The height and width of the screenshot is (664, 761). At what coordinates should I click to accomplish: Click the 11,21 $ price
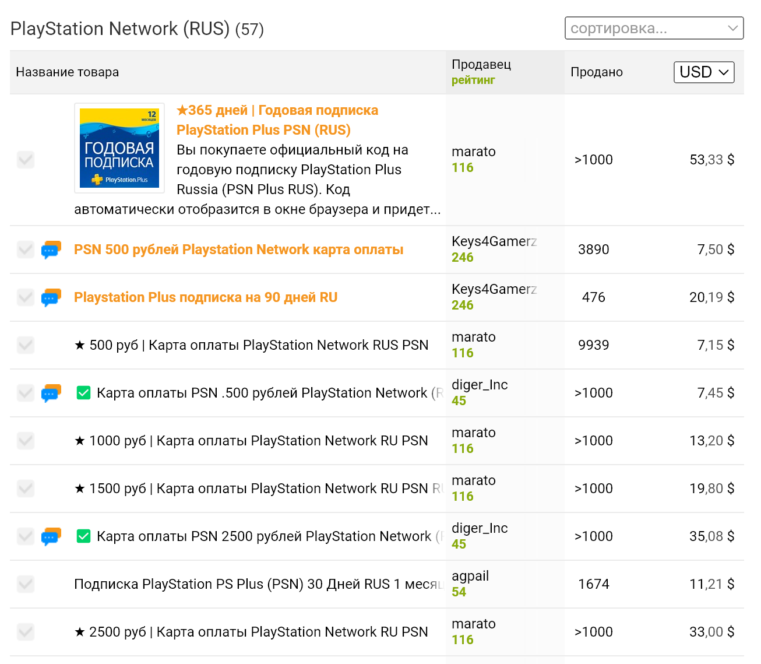[711, 584]
